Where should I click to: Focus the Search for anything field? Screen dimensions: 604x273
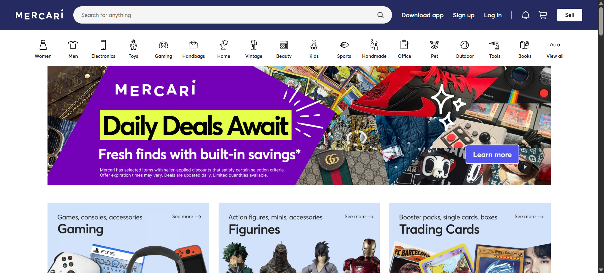point(226,15)
